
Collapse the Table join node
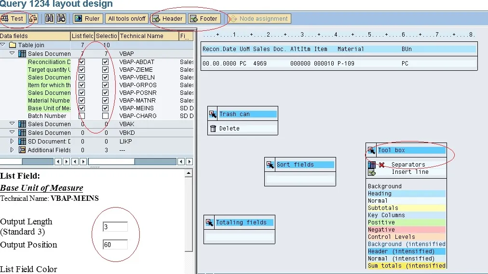click(3, 45)
